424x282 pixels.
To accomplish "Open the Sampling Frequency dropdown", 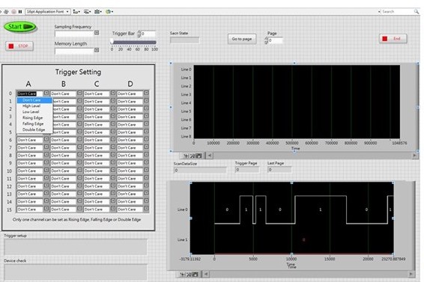I will click(97, 33).
